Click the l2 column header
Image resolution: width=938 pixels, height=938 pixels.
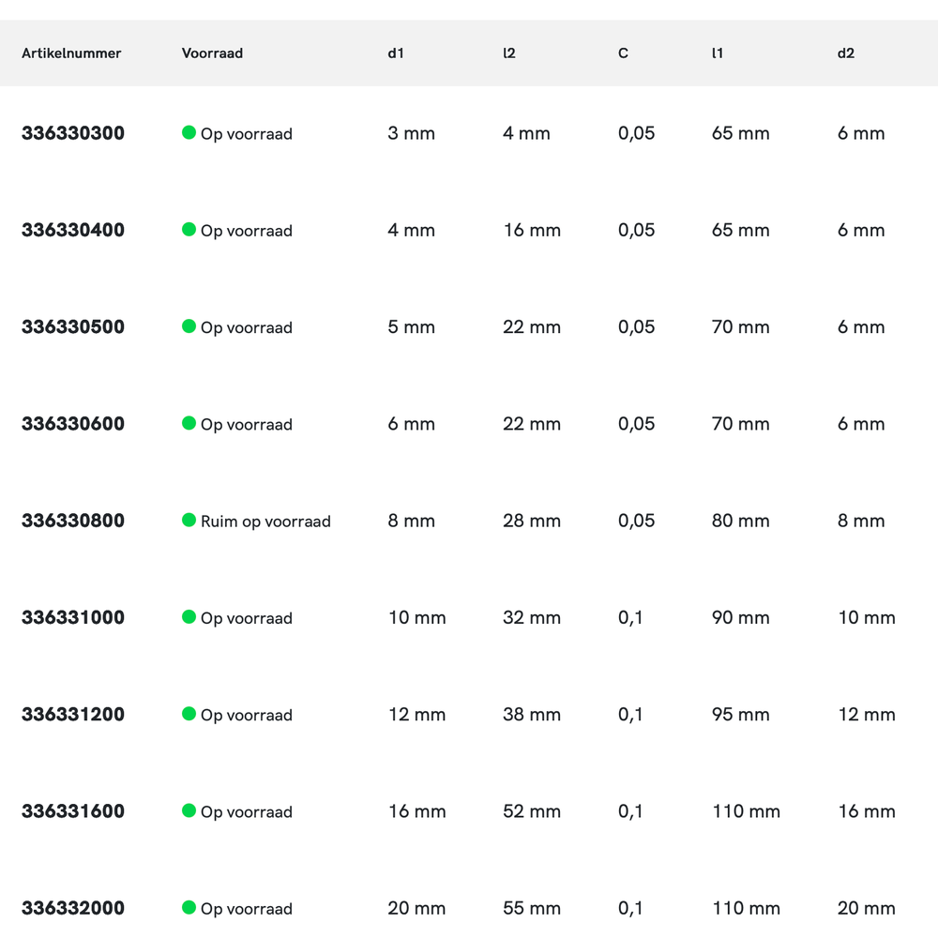pyautogui.click(x=509, y=53)
